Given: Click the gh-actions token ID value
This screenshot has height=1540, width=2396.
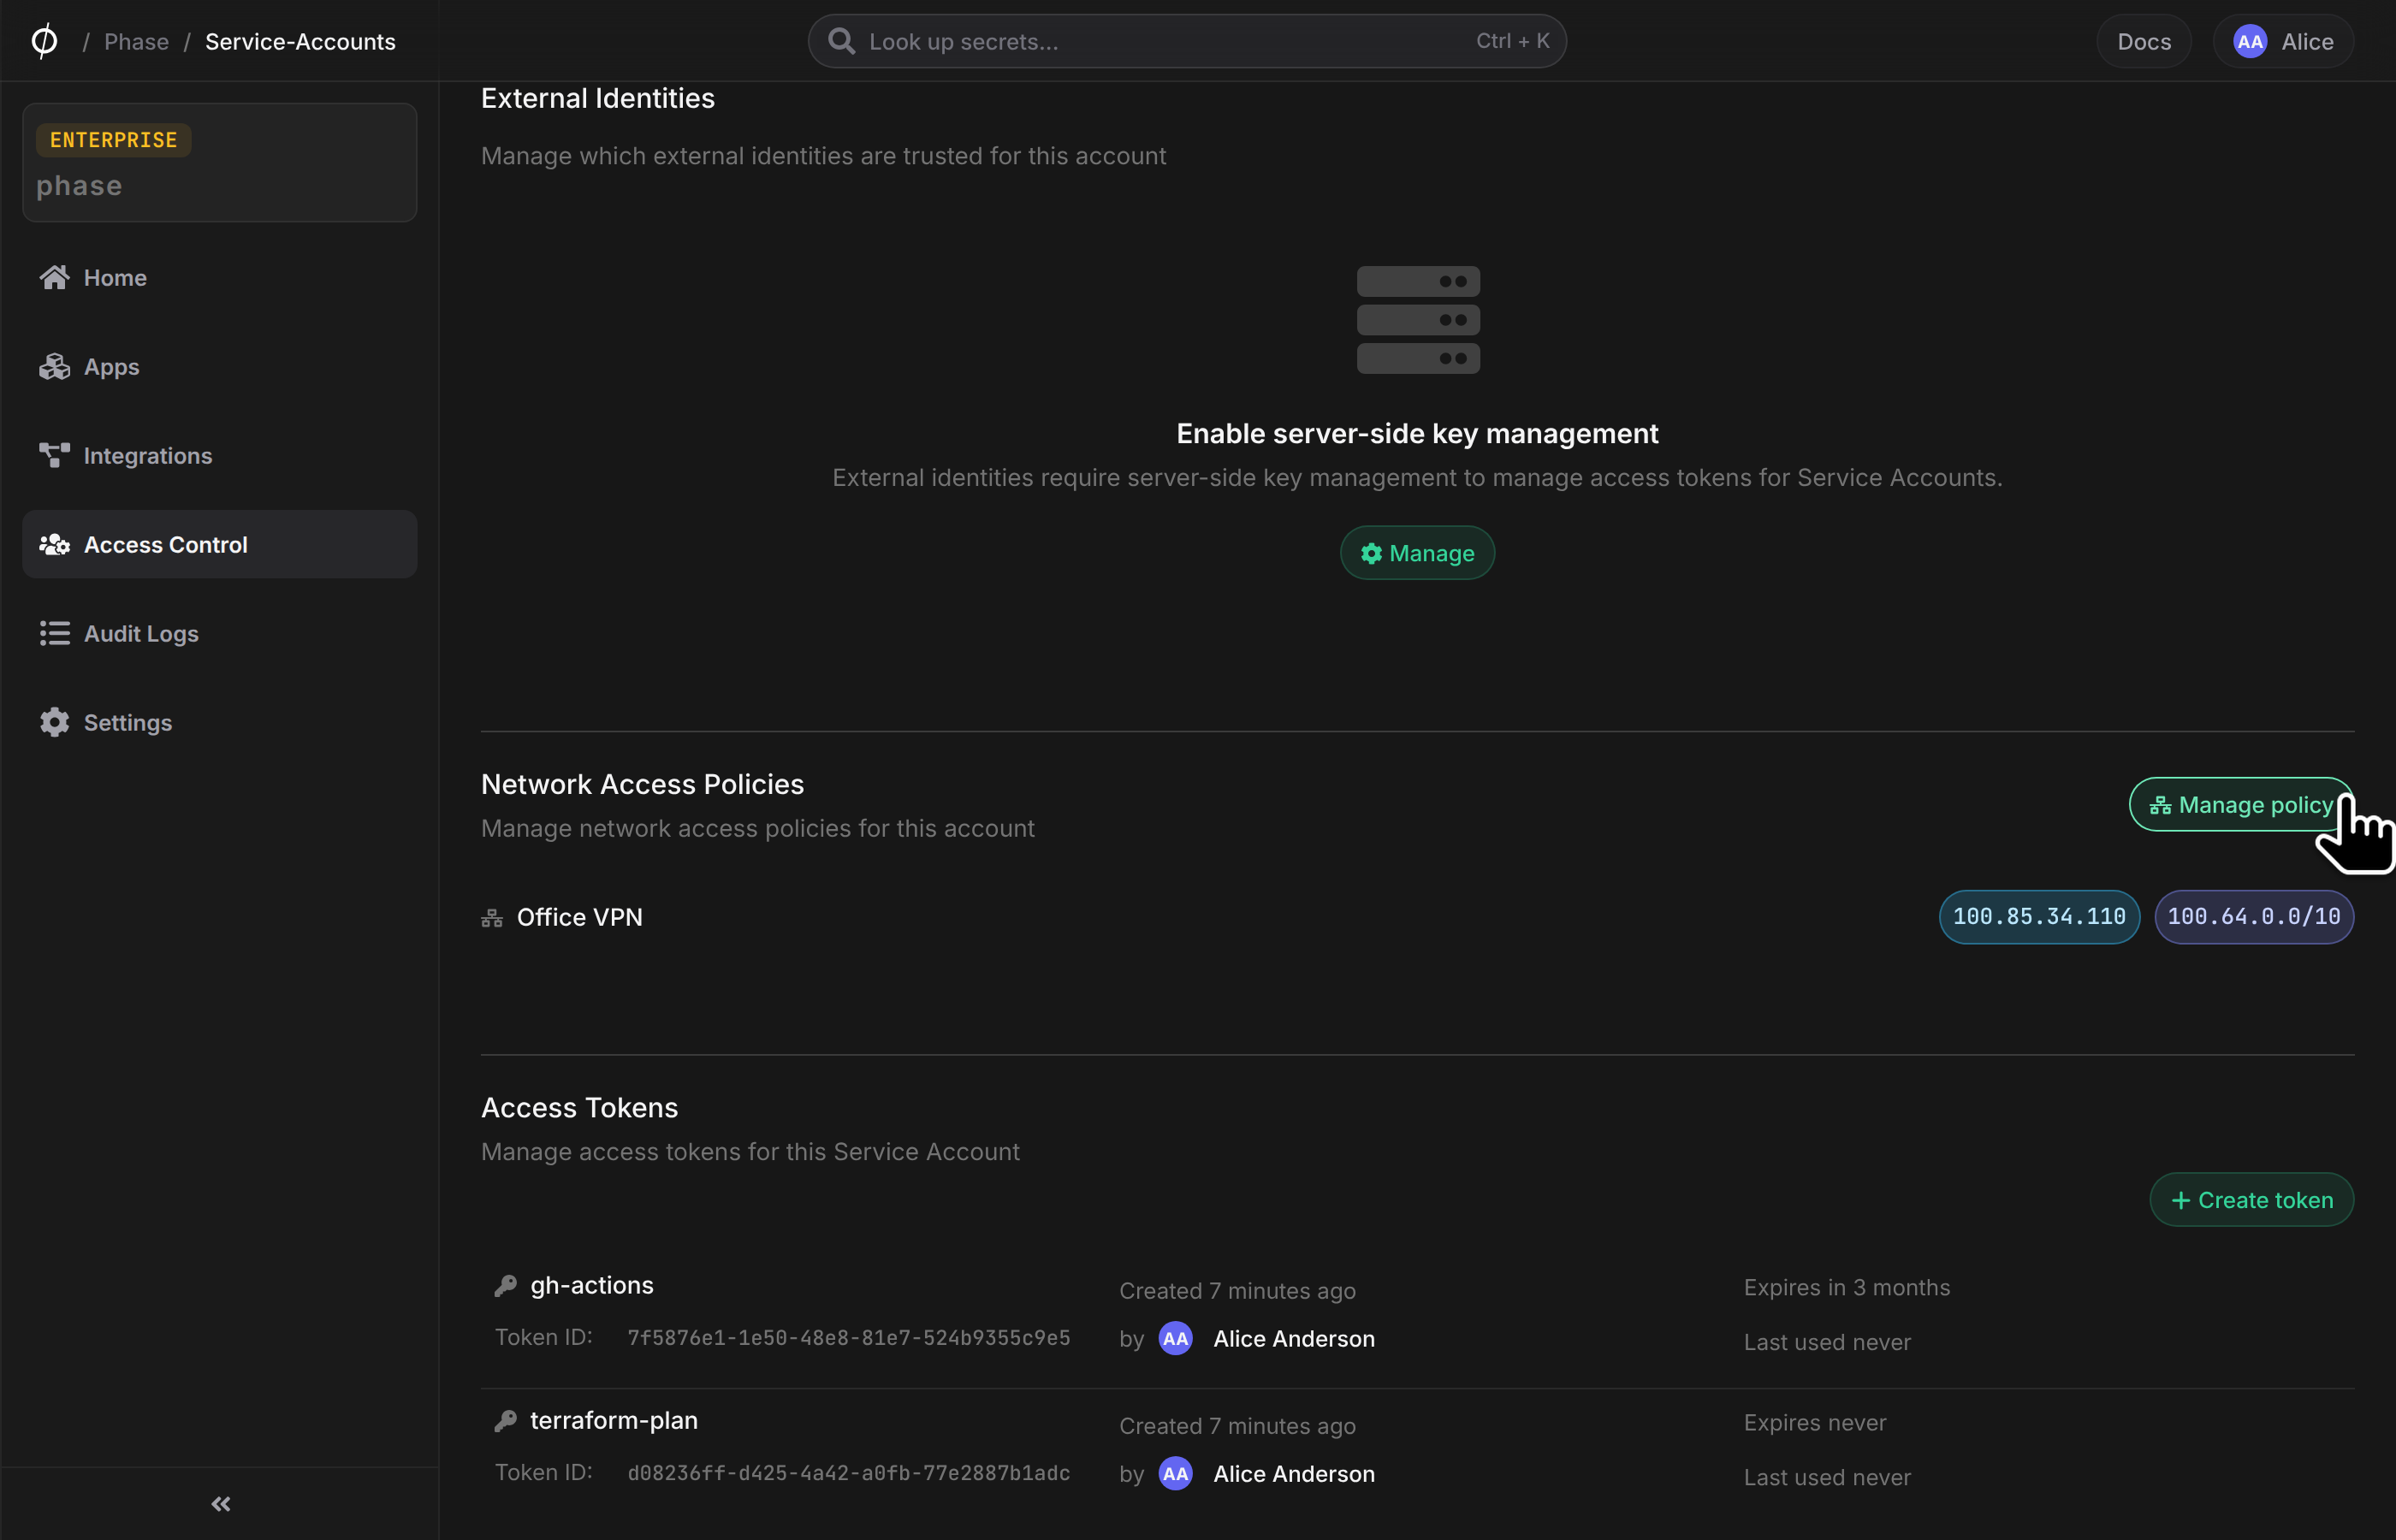Looking at the screenshot, I should click(x=849, y=1338).
